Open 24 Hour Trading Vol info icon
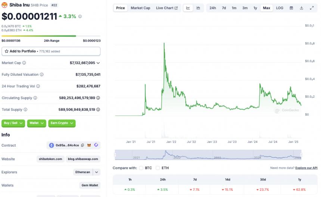 click(x=38, y=86)
